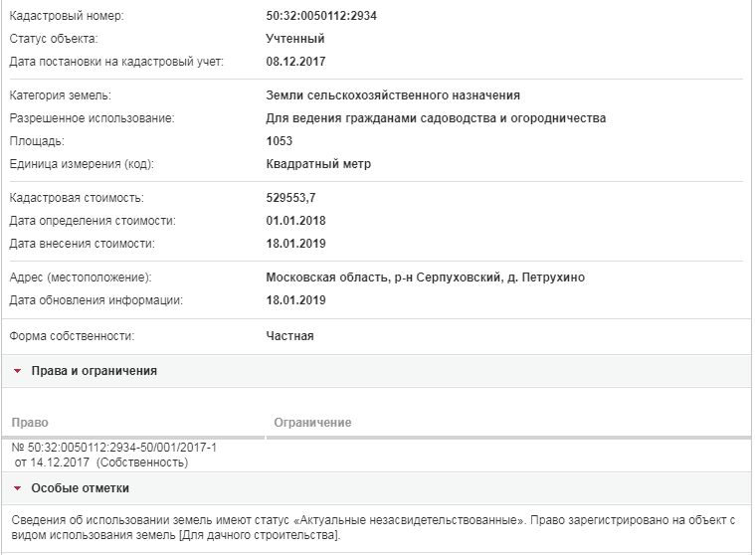Select the Право column header
The image size is (755, 555).
point(30,423)
